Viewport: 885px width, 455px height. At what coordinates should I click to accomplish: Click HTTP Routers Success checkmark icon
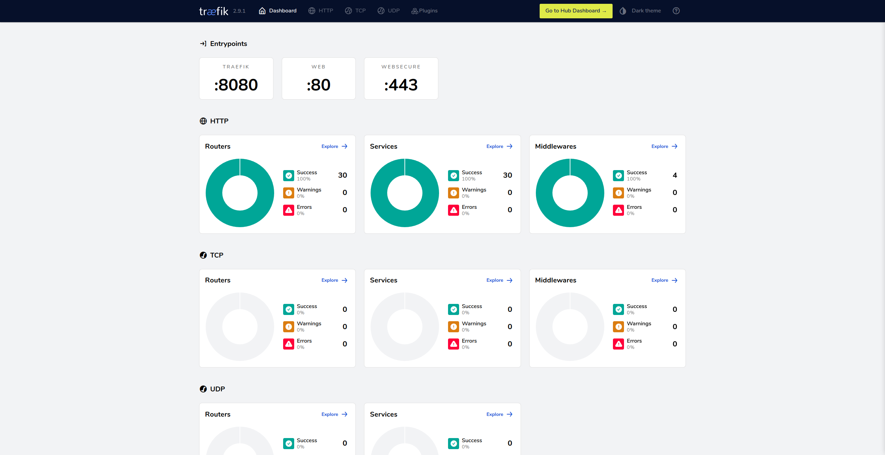(289, 175)
